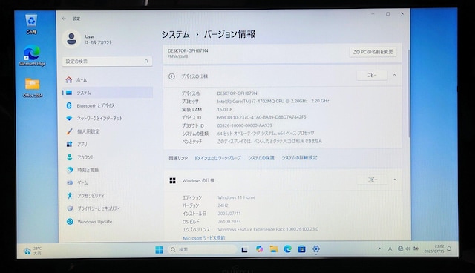Click the エディション value Windows 11 Home

pyautogui.click(x=237, y=197)
